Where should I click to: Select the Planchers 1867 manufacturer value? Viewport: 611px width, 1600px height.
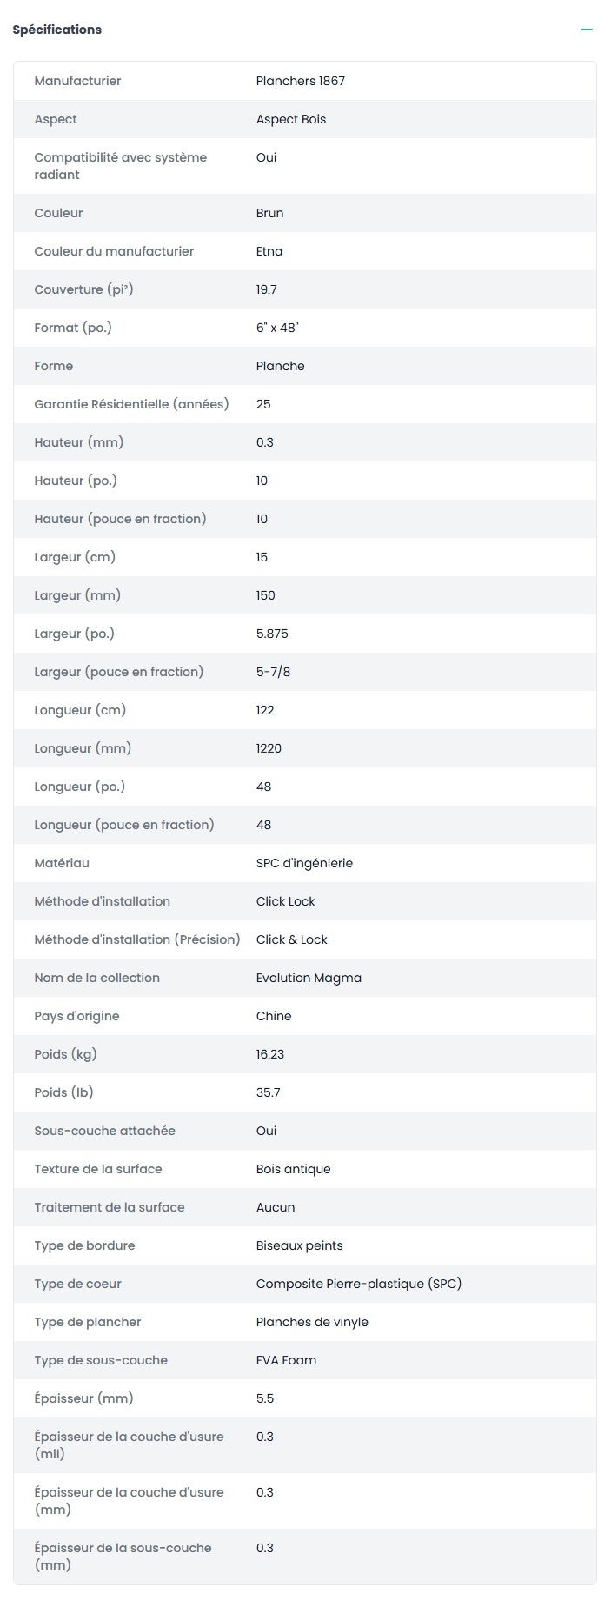[300, 81]
